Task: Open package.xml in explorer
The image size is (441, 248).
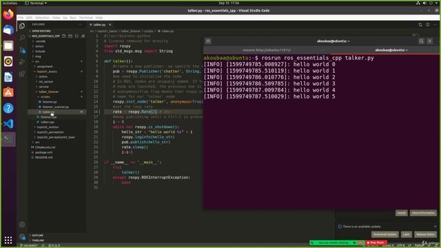Action: tap(43, 153)
